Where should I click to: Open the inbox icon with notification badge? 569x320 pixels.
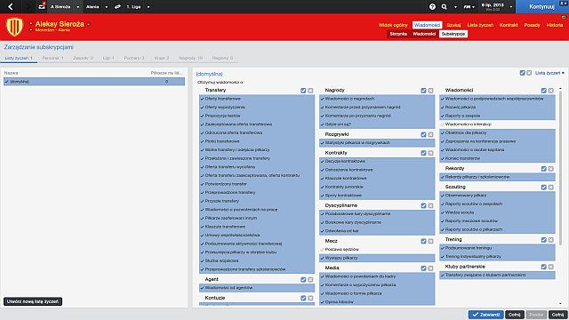tap(42, 6)
